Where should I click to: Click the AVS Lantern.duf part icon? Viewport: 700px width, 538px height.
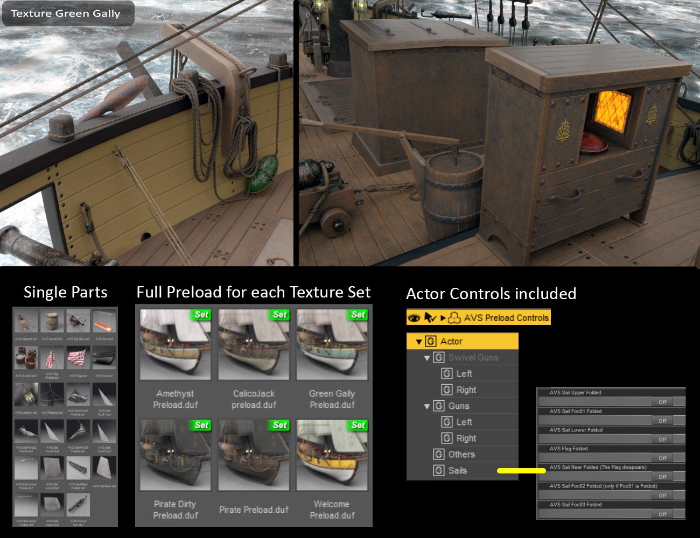pos(26,395)
